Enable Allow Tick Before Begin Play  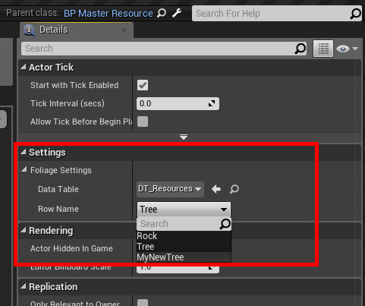(x=143, y=121)
